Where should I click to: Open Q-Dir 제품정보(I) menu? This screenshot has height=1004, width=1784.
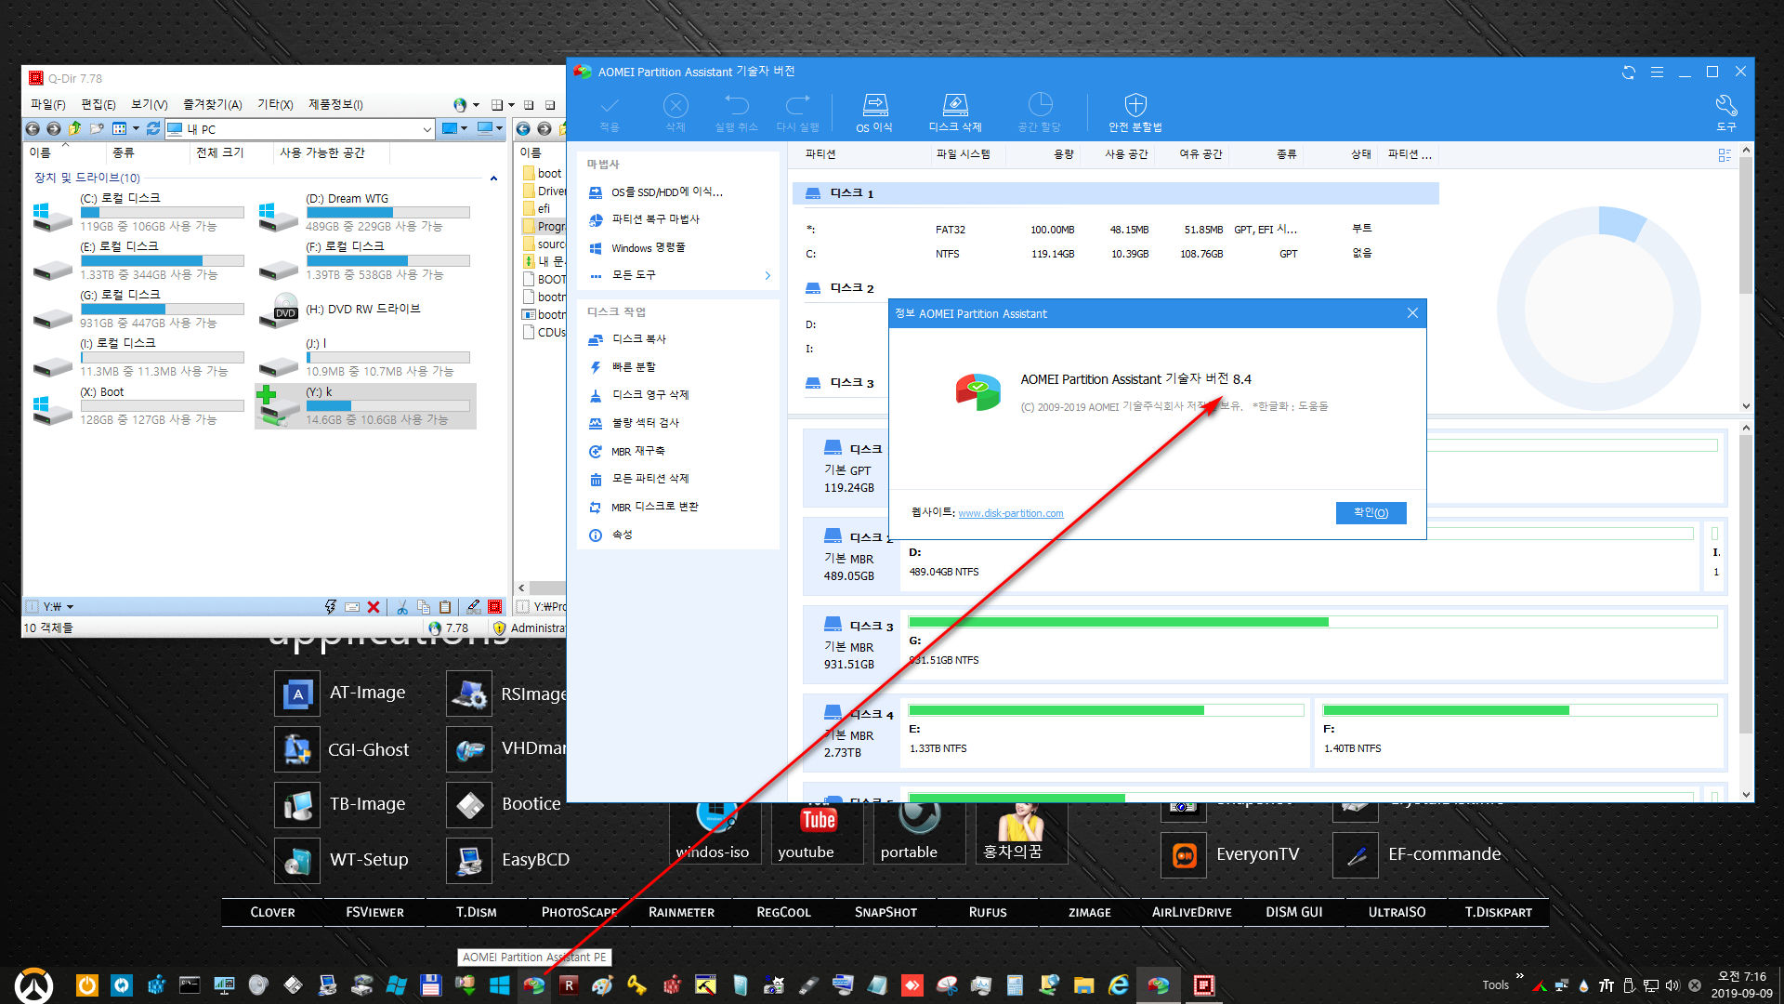tap(336, 105)
